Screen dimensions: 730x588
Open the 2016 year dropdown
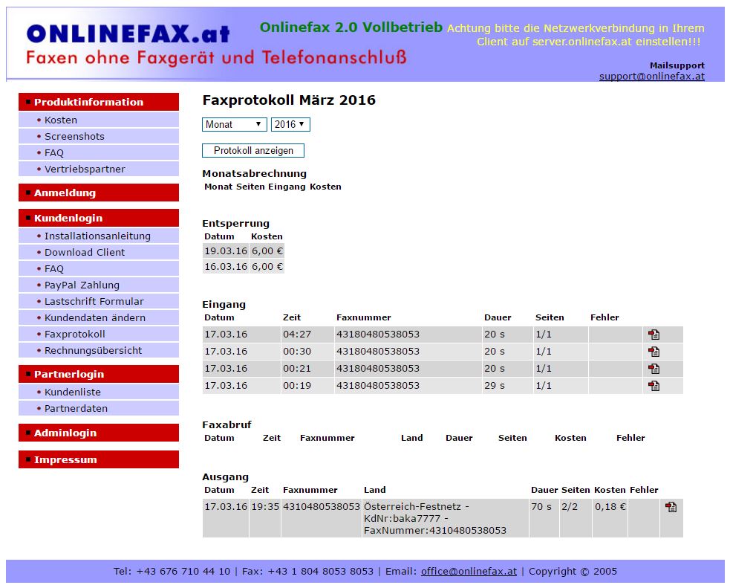tap(290, 124)
